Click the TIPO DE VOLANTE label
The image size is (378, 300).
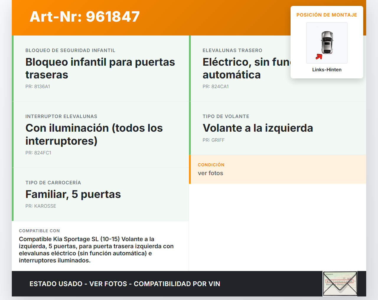tap(226, 117)
